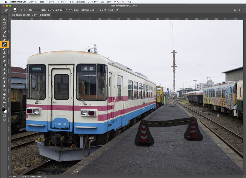Select the Spot Healing Brush tool
246x178 pixels.
(x=4, y=44)
